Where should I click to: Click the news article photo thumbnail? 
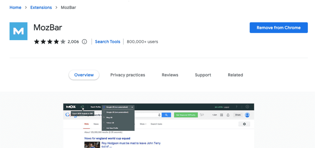pyautogui.click(x=92, y=145)
